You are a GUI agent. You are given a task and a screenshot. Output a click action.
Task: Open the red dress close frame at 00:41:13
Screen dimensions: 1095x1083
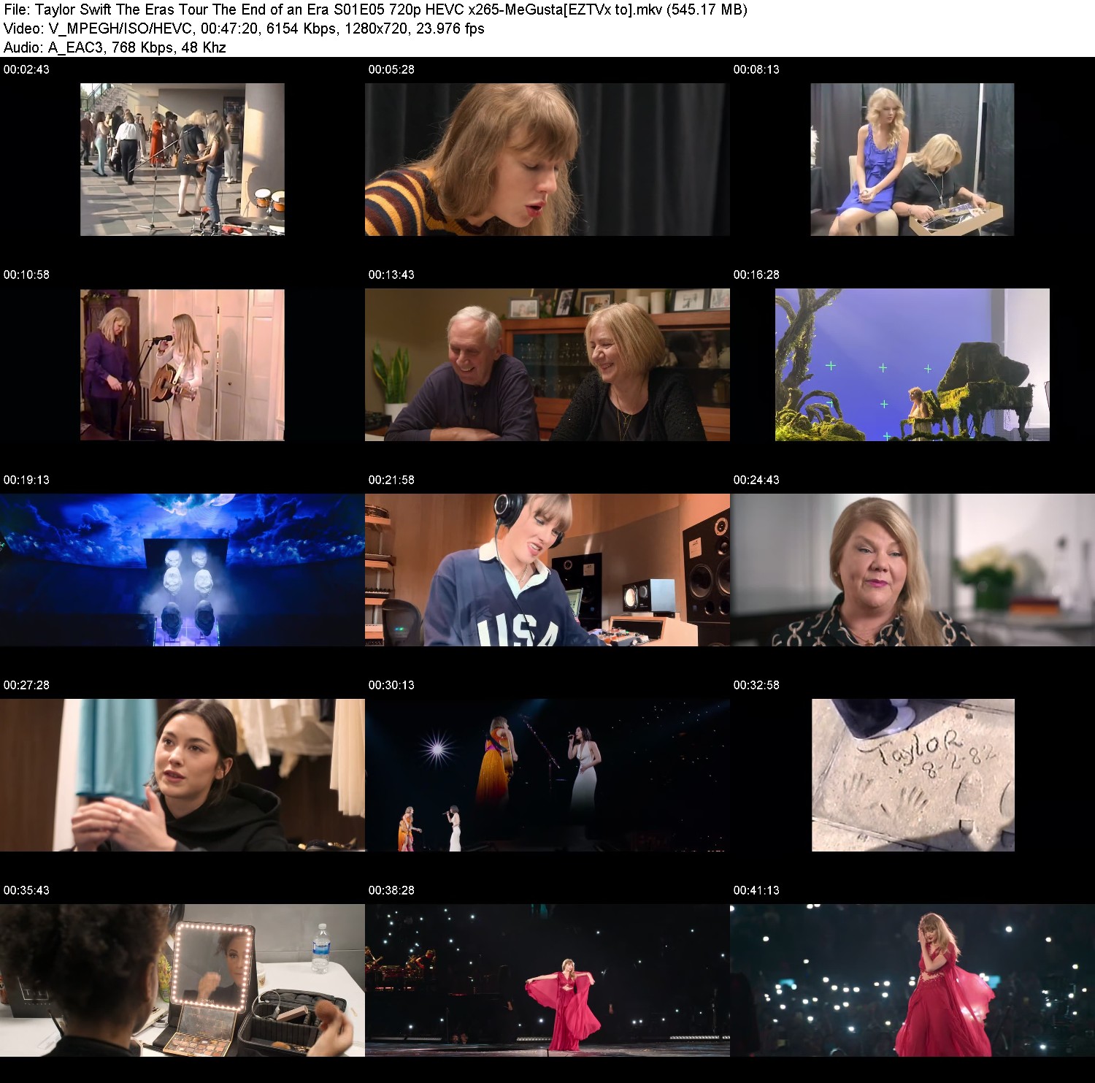(912, 980)
